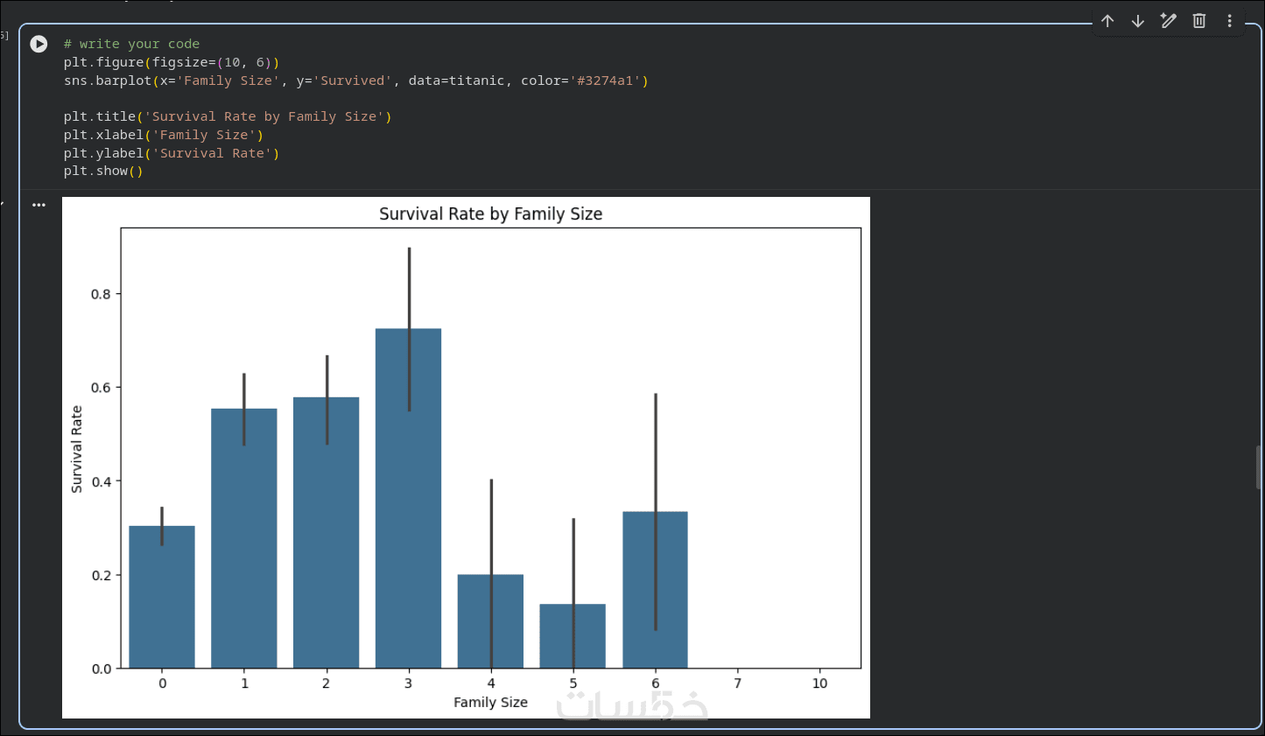This screenshot has height=736, width=1265.
Task: Click the x-axis tick label 10
Action: click(819, 683)
